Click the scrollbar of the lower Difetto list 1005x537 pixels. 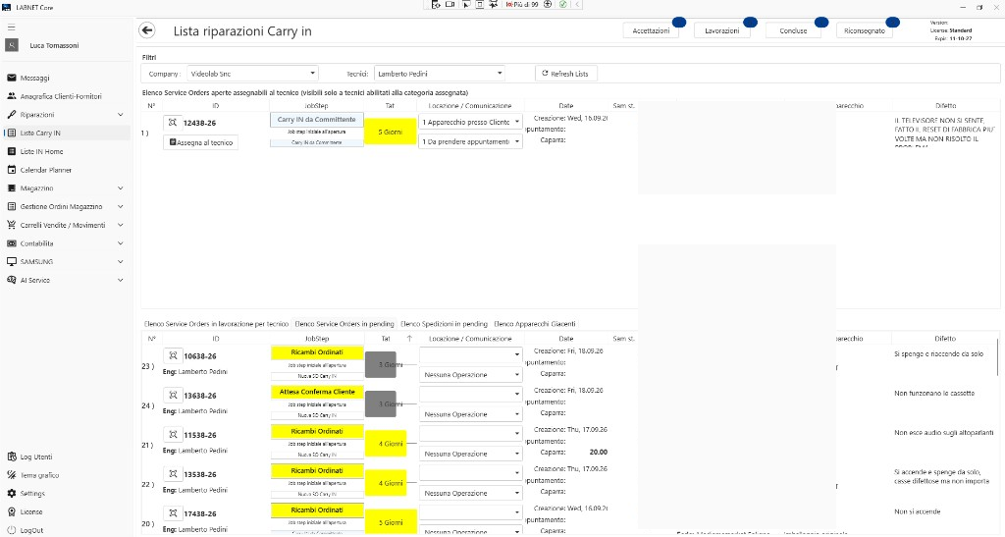click(x=997, y=357)
